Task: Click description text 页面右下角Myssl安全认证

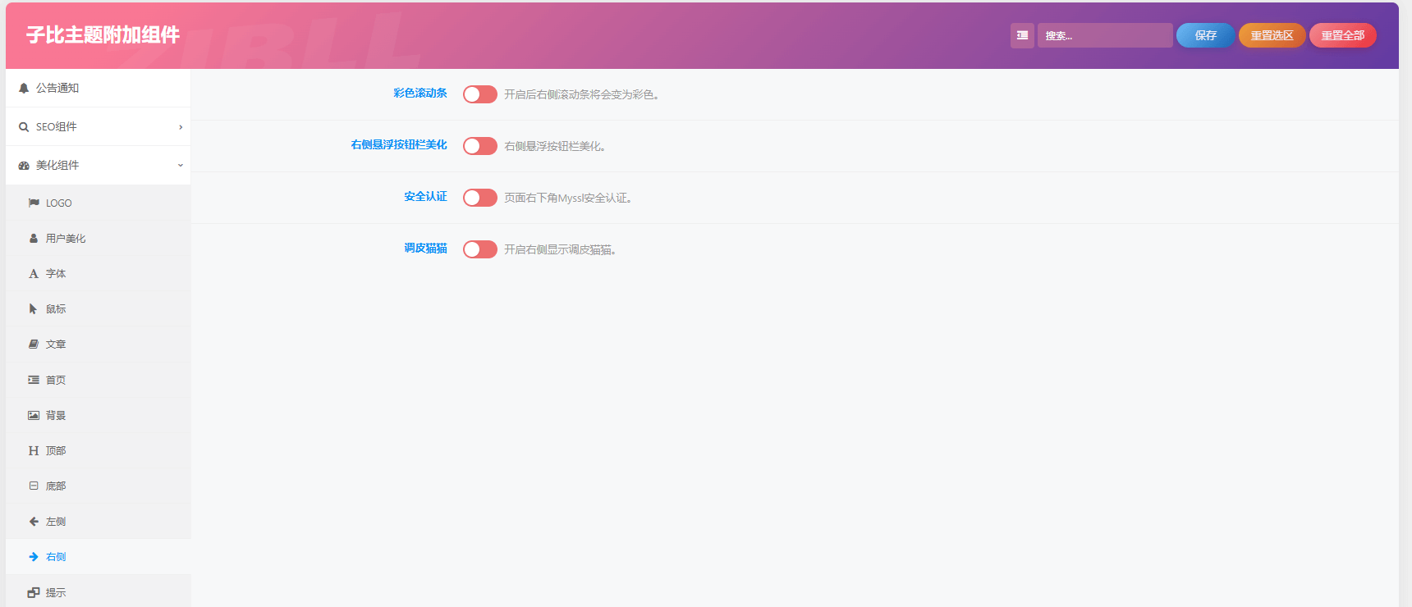Action: pos(567,199)
